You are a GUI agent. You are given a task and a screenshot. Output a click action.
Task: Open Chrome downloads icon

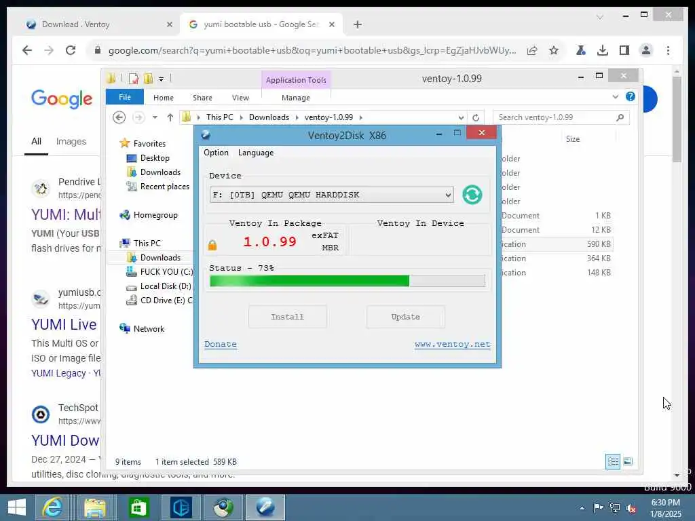[603, 50]
